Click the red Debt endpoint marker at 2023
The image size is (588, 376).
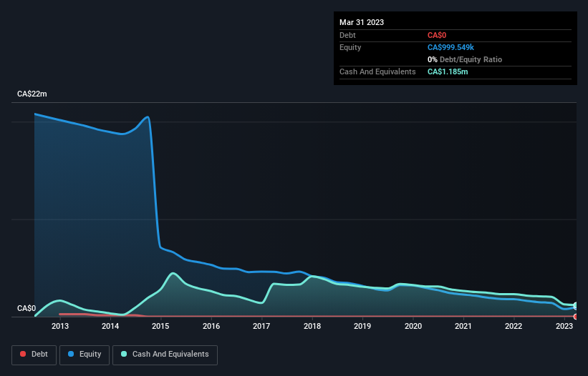click(x=576, y=317)
